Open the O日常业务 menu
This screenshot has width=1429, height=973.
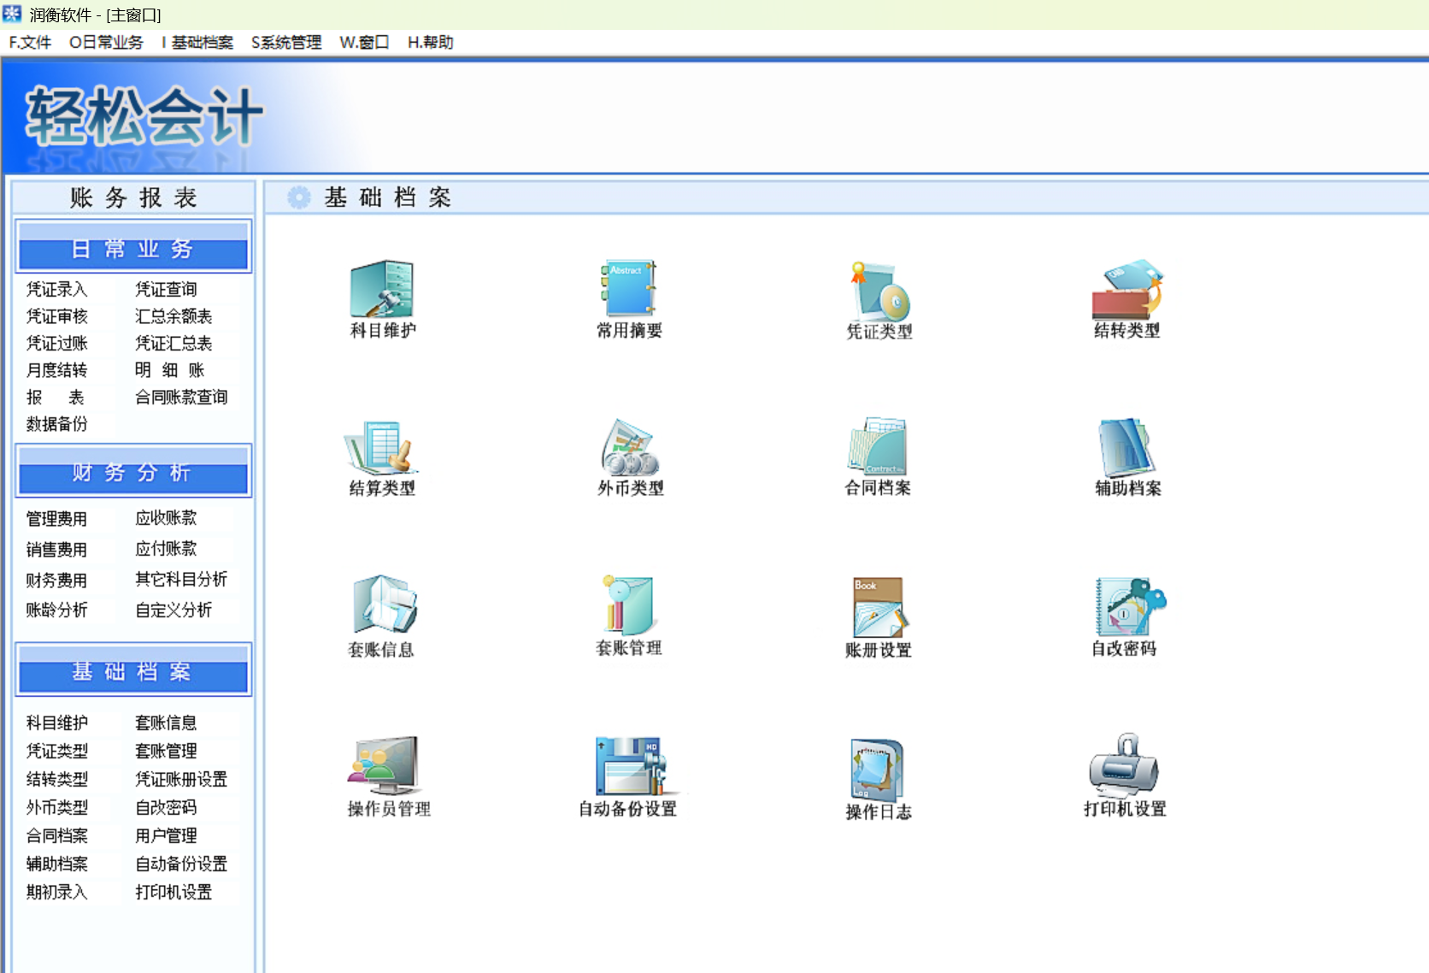106,42
